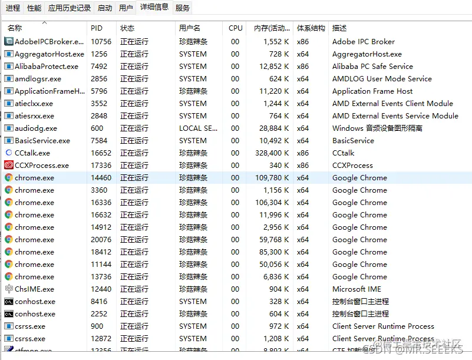Select the 'Microsoft IME' description
472x360 pixels.
(357, 289)
